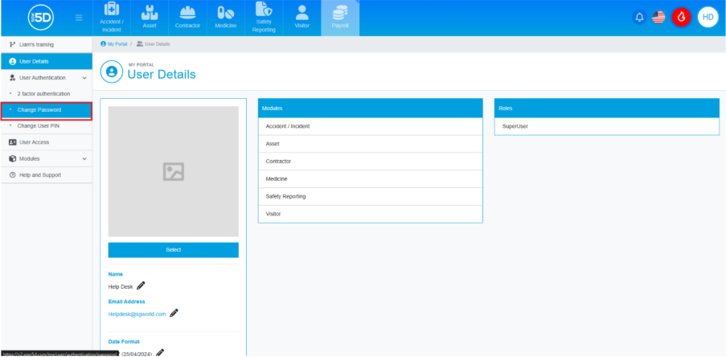Click Contractor in the Modules list
This screenshot has width=726, height=357.
click(371, 161)
